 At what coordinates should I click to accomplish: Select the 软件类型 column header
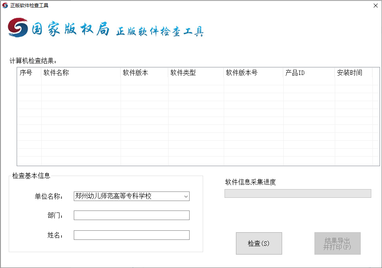[x=196, y=73]
